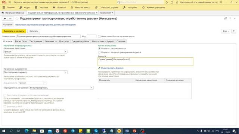Expand 'Назначение начисления' dropdown arrow
Viewport: 239px width, 134px height.
[x=66, y=52]
